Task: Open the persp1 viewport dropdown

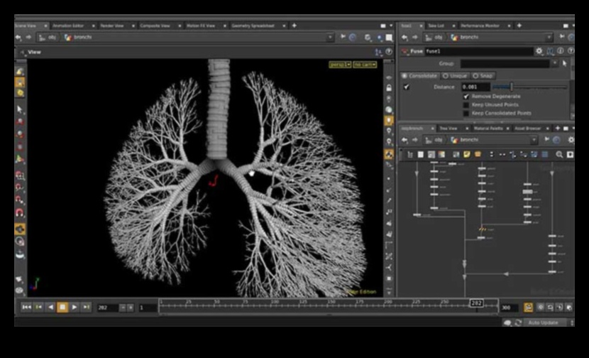Action: (340, 65)
